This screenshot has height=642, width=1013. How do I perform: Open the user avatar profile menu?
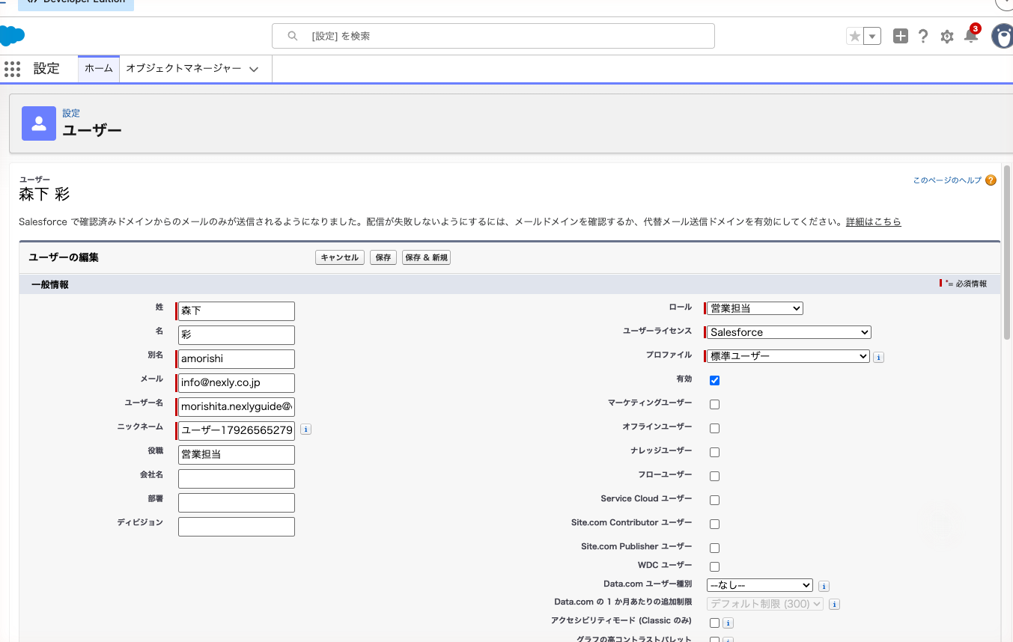click(x=1003, y=36)
